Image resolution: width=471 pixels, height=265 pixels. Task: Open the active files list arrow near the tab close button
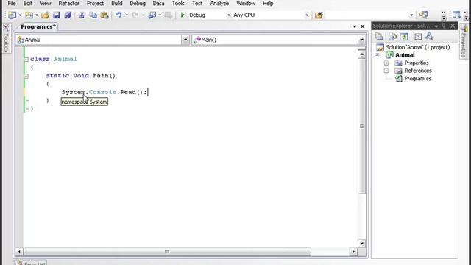tap(355, 26)
